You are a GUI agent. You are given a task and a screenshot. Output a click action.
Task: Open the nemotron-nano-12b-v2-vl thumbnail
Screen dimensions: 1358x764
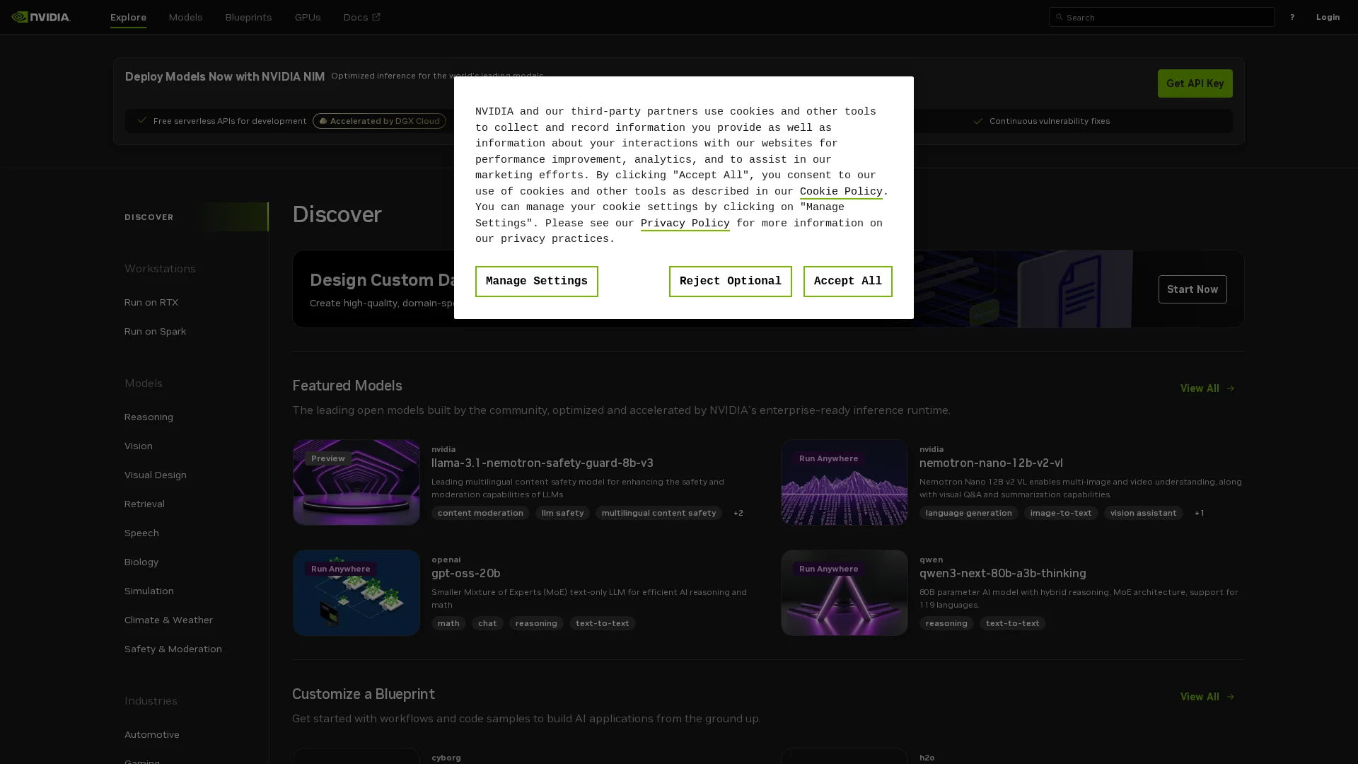coord(844,482)
